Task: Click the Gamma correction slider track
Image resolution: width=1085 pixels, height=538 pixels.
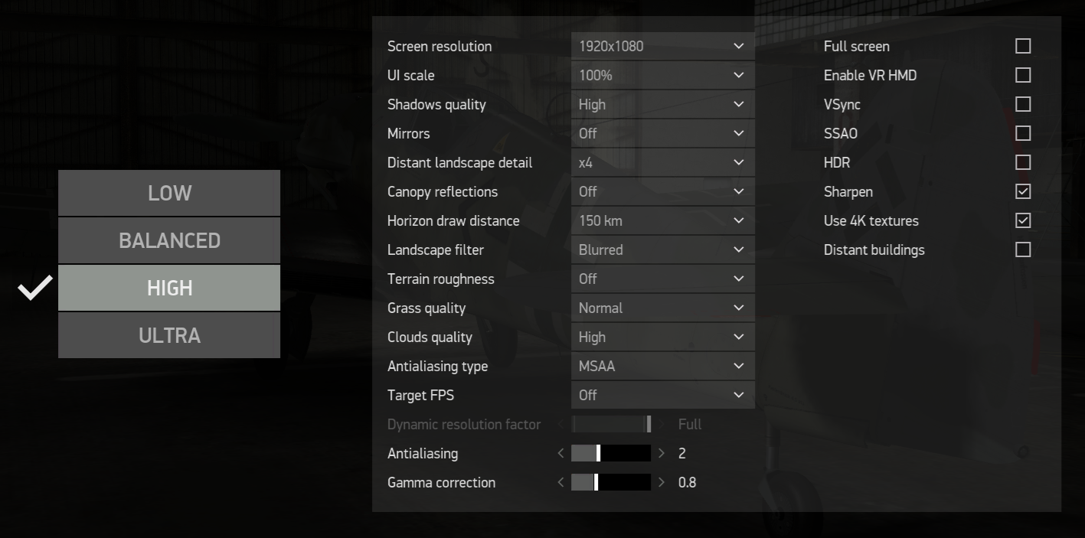Action: click(x=611, y=482)
